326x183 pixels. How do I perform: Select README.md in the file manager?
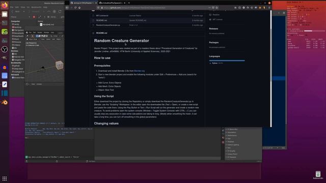tap(47, 24)
